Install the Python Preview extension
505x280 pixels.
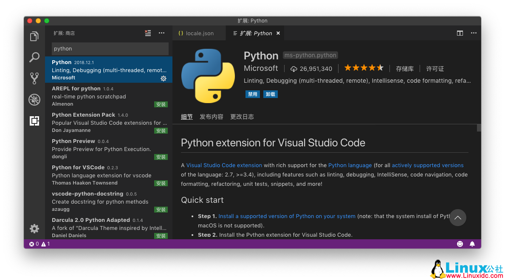[161, 157]
